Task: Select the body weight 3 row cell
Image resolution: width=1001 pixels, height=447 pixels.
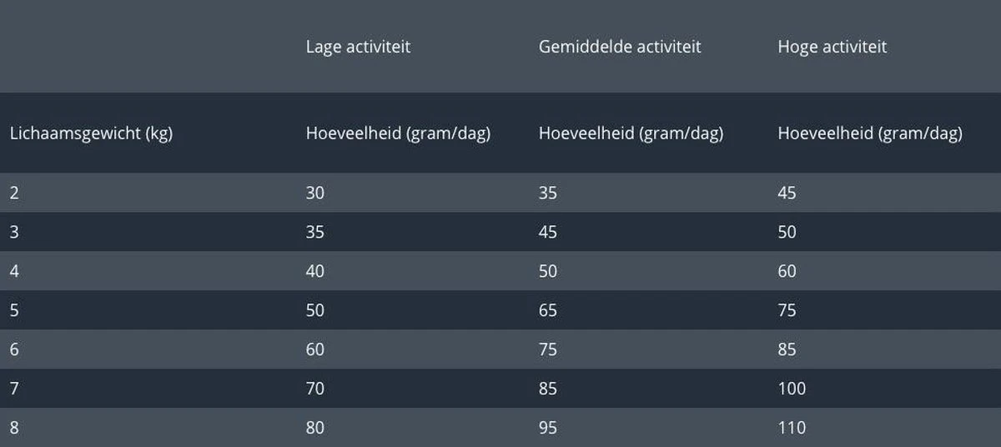Action: point(14,232)
